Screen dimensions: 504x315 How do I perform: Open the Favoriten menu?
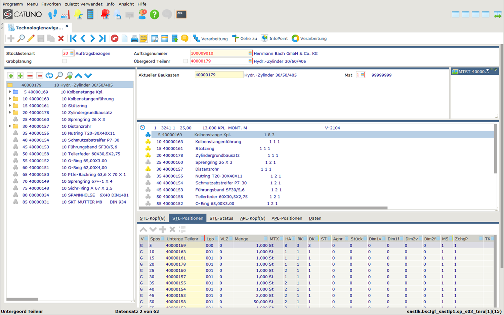pos(51,4)
